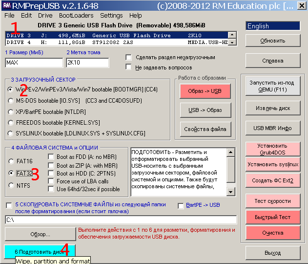Click the volume label 2K10 field

[x=87, y=63]
